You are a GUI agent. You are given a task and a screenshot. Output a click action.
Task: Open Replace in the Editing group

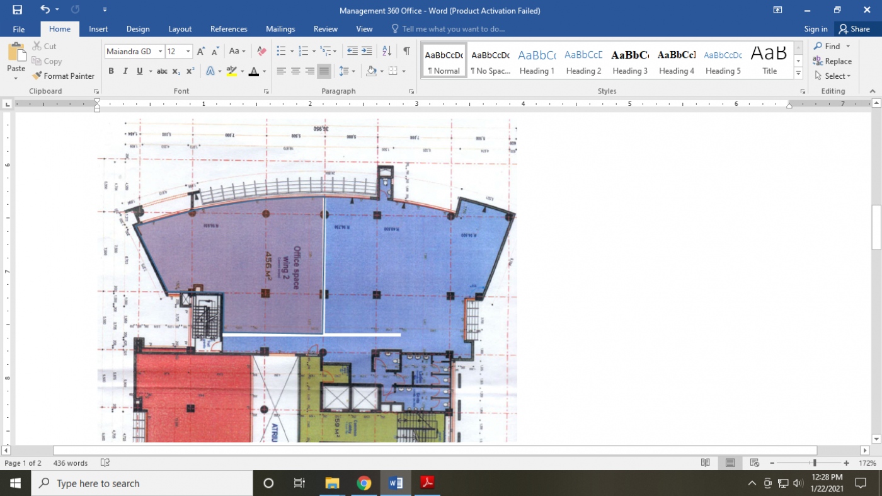coord(833,61)
